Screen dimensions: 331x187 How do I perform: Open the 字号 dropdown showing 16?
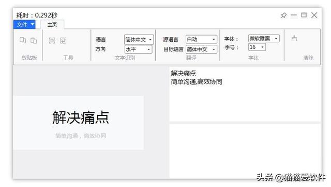click(x=257, y=47)
